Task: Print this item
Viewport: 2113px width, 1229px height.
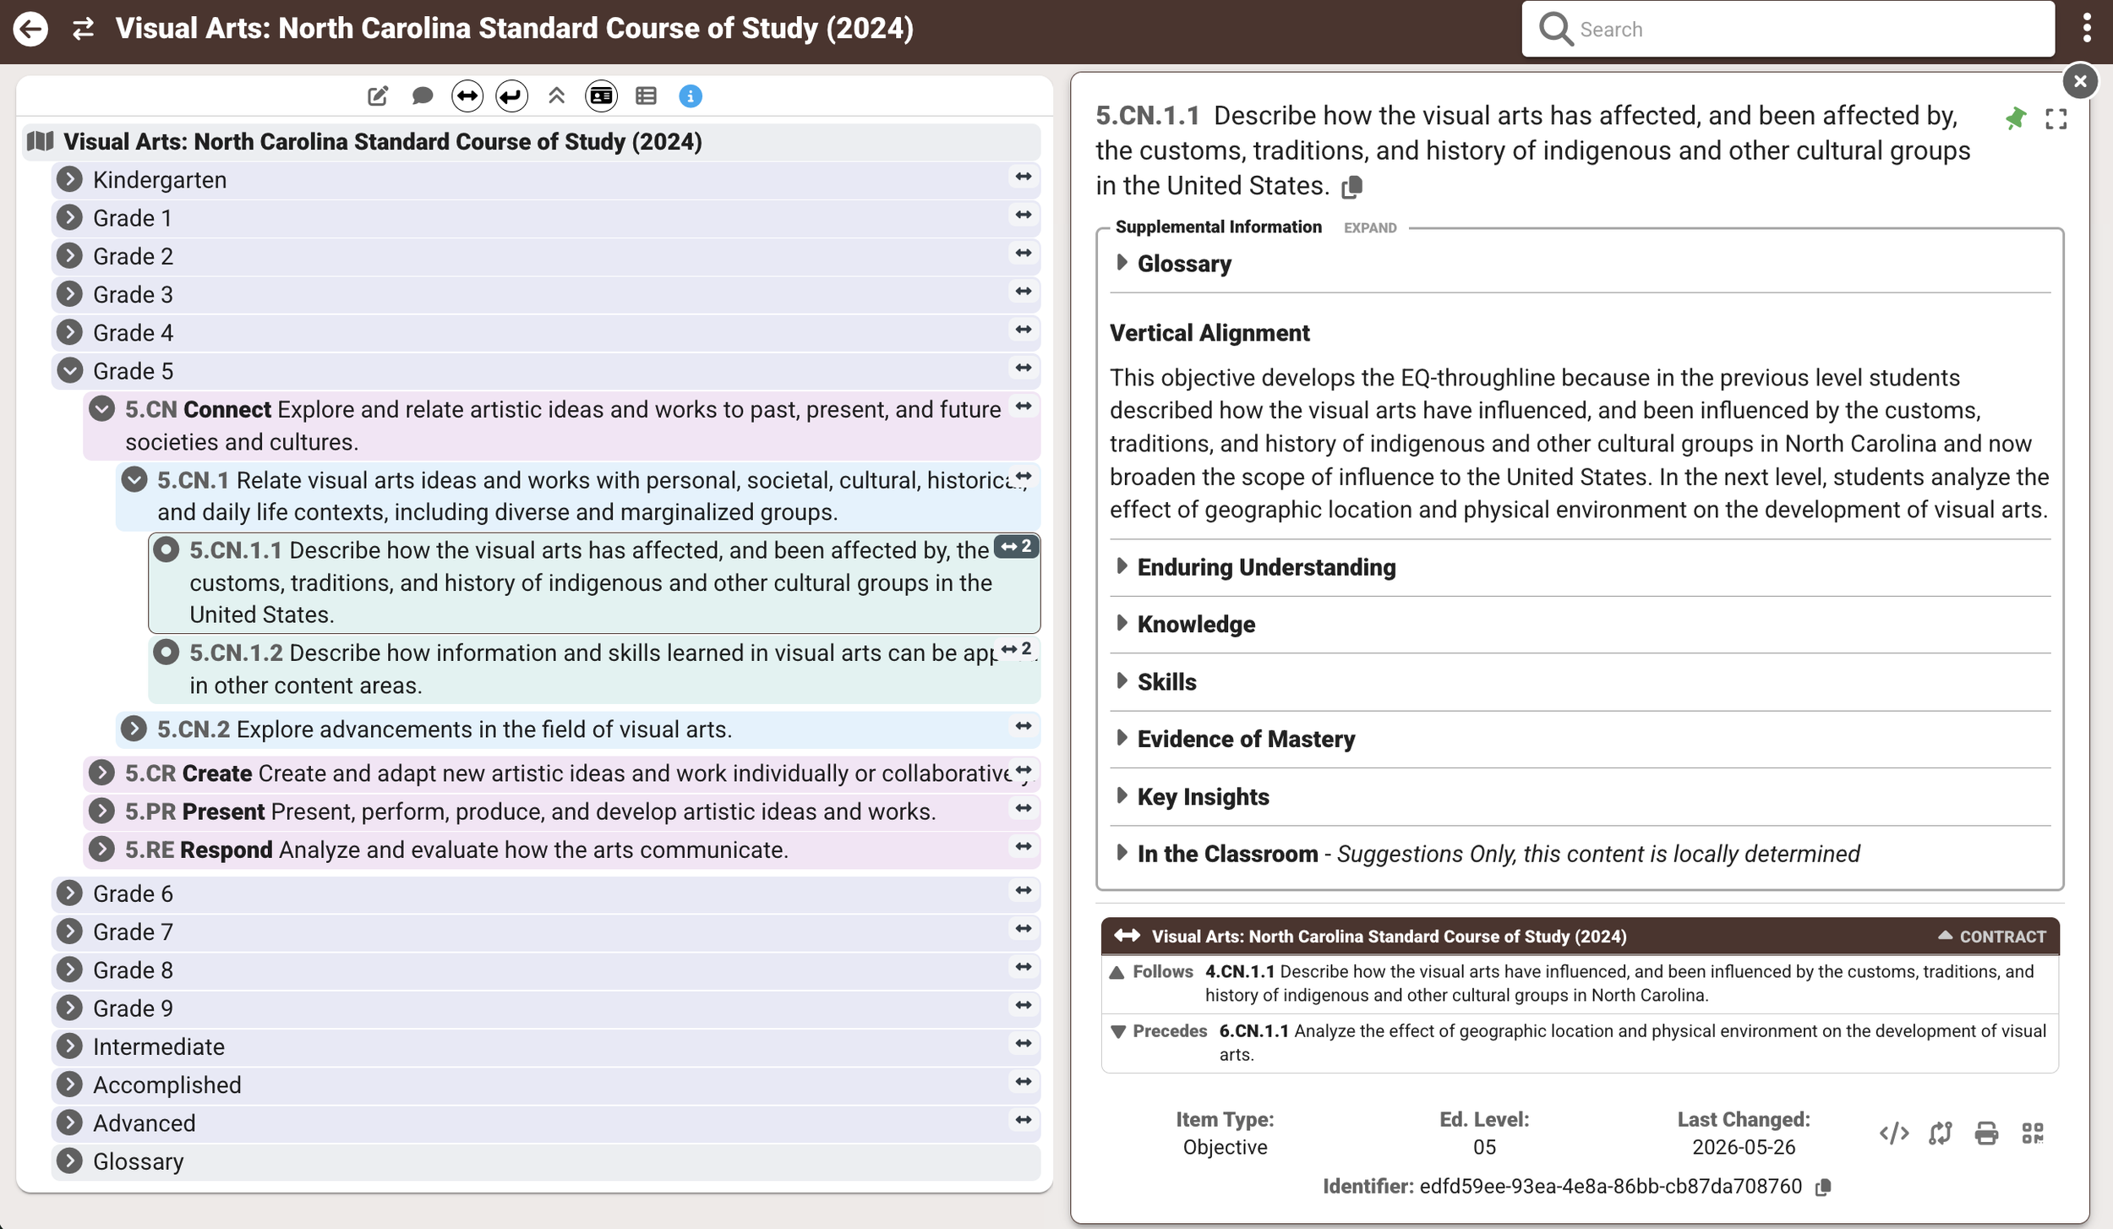Action: [1986, 1133]
